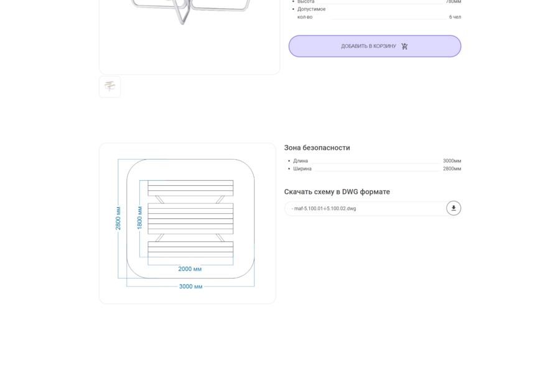Image resolution: width=560 pixels, height=373 pixels.
Task: Click the 3000мм length value
Action: tap(452, 161)
